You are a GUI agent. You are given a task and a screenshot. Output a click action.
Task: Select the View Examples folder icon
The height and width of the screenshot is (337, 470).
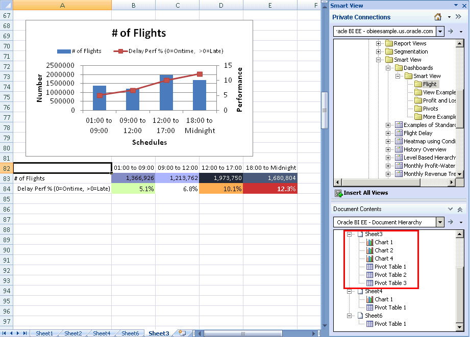418,92
